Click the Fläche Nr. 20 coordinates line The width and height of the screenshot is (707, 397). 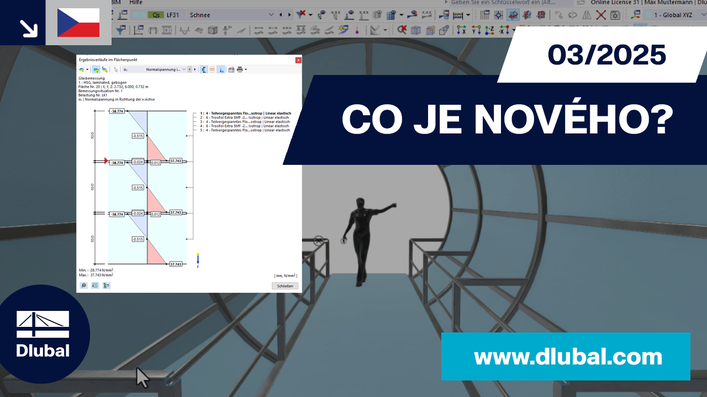pos(113,87)
